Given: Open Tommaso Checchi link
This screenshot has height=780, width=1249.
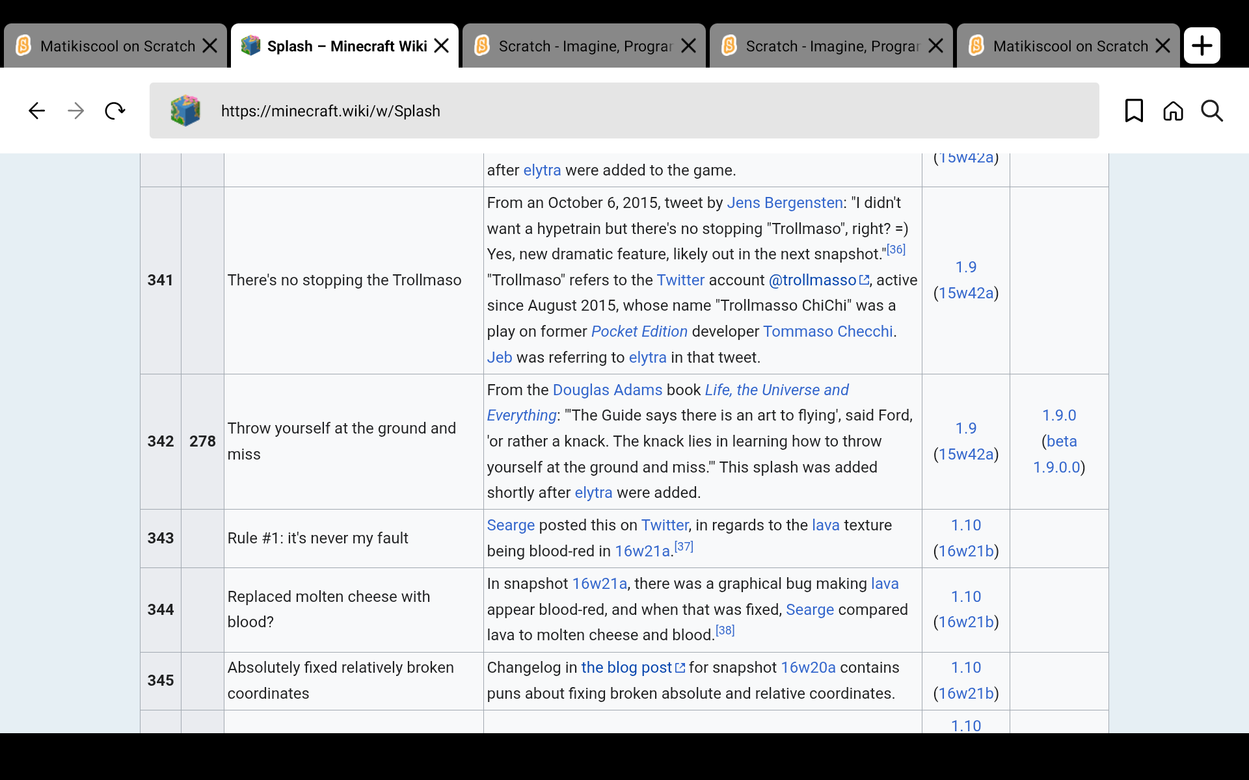Looking at the screenshot, I should (x=827, y=331).
